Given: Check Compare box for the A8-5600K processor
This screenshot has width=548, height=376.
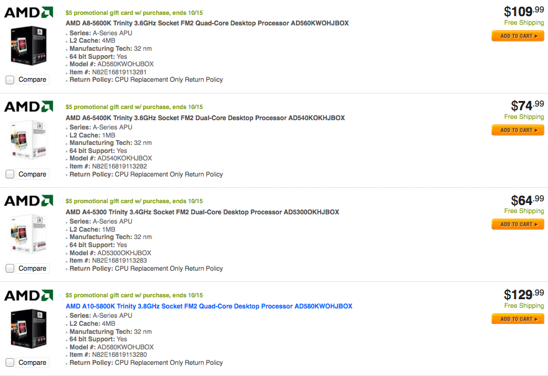Looking at the screenshot, I should [10, 79].
